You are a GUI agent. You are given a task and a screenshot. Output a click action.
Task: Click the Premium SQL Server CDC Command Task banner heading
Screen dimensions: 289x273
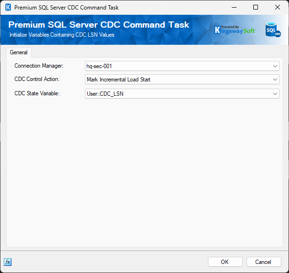pos(99,25)
